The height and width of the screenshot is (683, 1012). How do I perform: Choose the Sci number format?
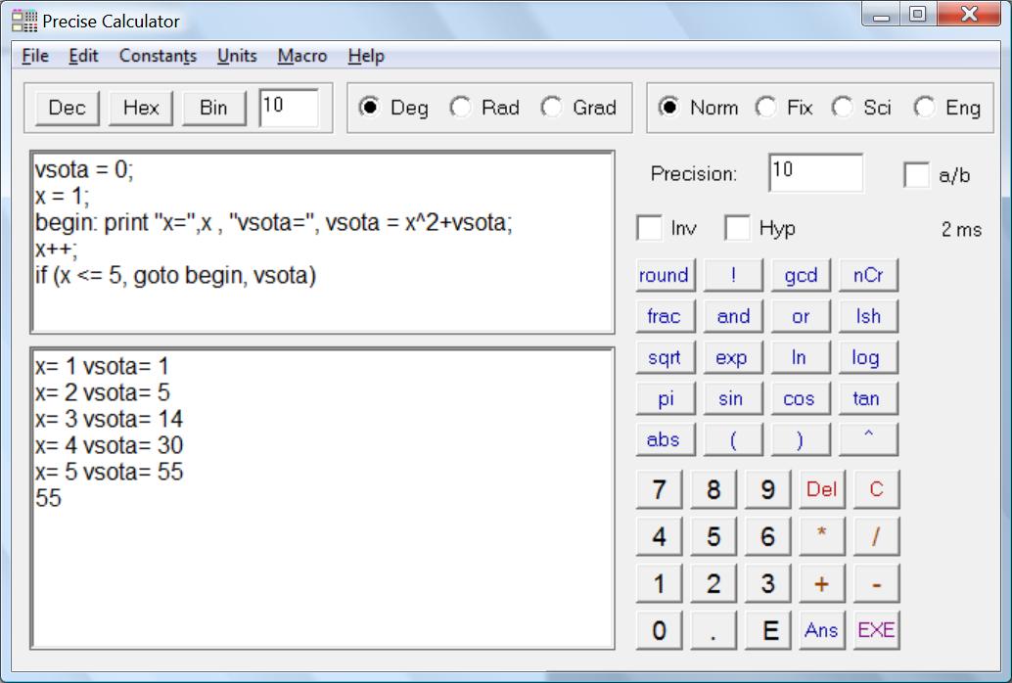pos(843,108)
